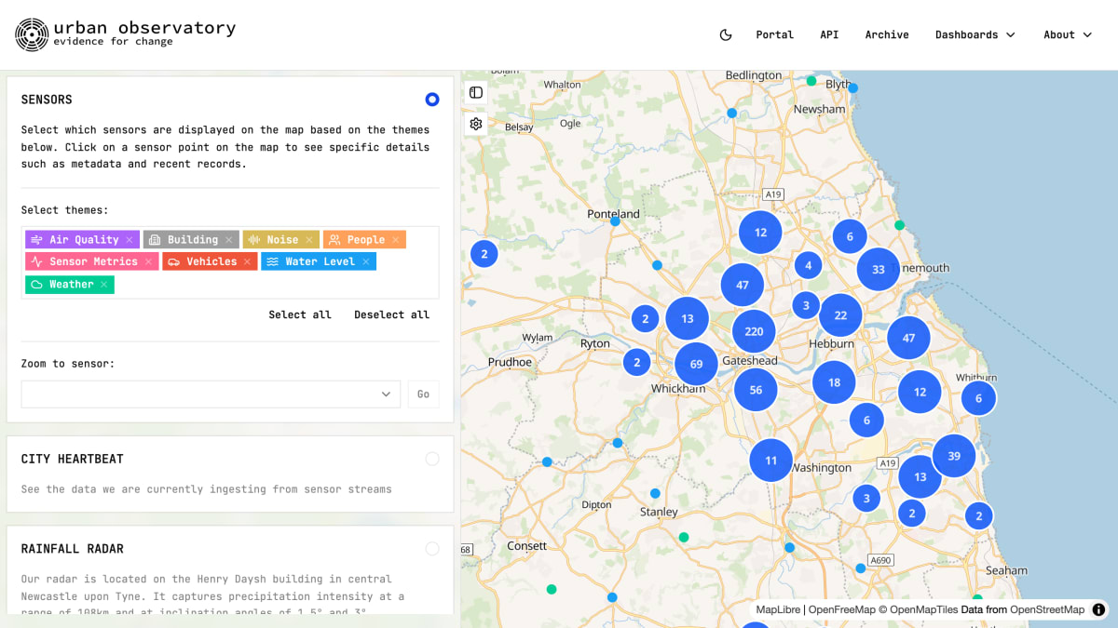Viewport: 1118px width, 628px height.
Task: Click the 39 sensor cluster marker
Action: tap(954, 456)
